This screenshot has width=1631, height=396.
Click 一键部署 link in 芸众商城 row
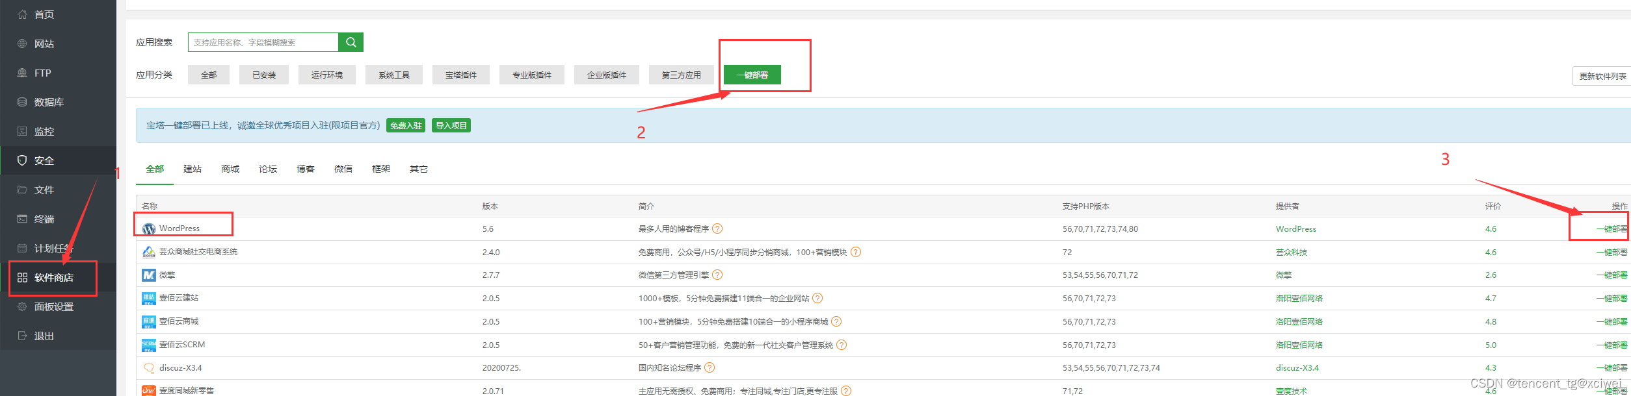[x=1611, y=252]
